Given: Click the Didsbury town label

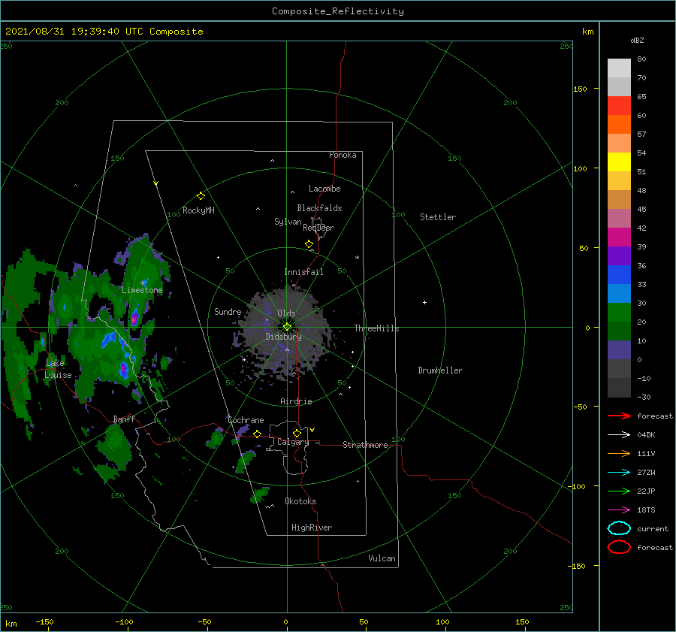Looking at the screenshot, I should click(x=284, y=337).
